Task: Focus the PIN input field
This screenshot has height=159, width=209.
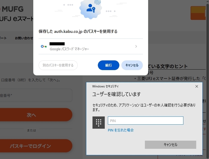Action: (146, 121)
